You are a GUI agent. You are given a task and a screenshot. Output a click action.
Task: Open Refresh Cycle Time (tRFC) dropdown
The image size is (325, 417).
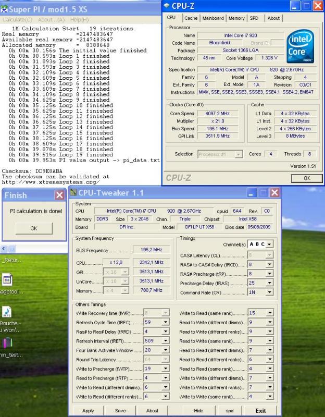coord(165,322)
